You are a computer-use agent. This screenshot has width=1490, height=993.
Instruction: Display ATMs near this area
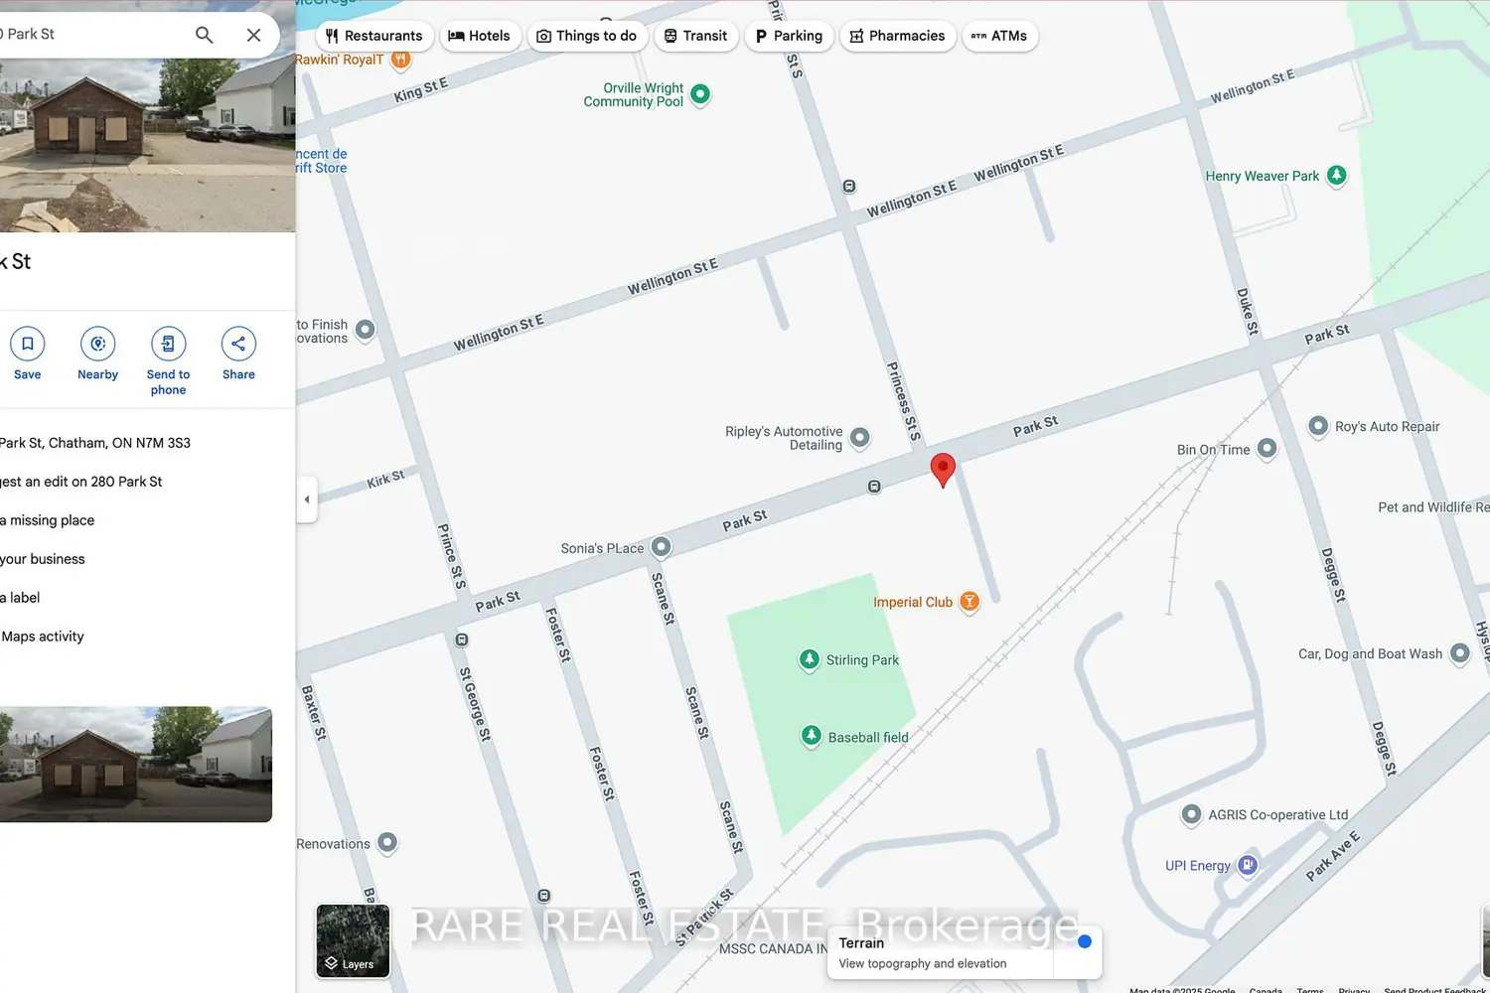coord(999,35)
